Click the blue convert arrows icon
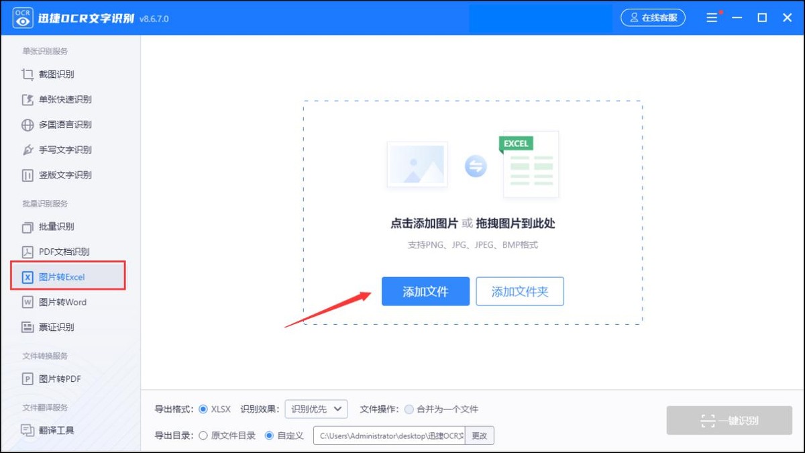The height and width of the screenshot is (453, 805). pyautogui.click(x=476, y=166)
